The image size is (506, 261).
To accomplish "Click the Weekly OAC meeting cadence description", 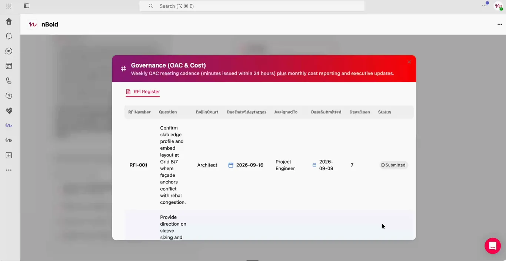I will point(262,73).
